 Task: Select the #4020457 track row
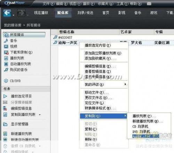pos(112,37)
